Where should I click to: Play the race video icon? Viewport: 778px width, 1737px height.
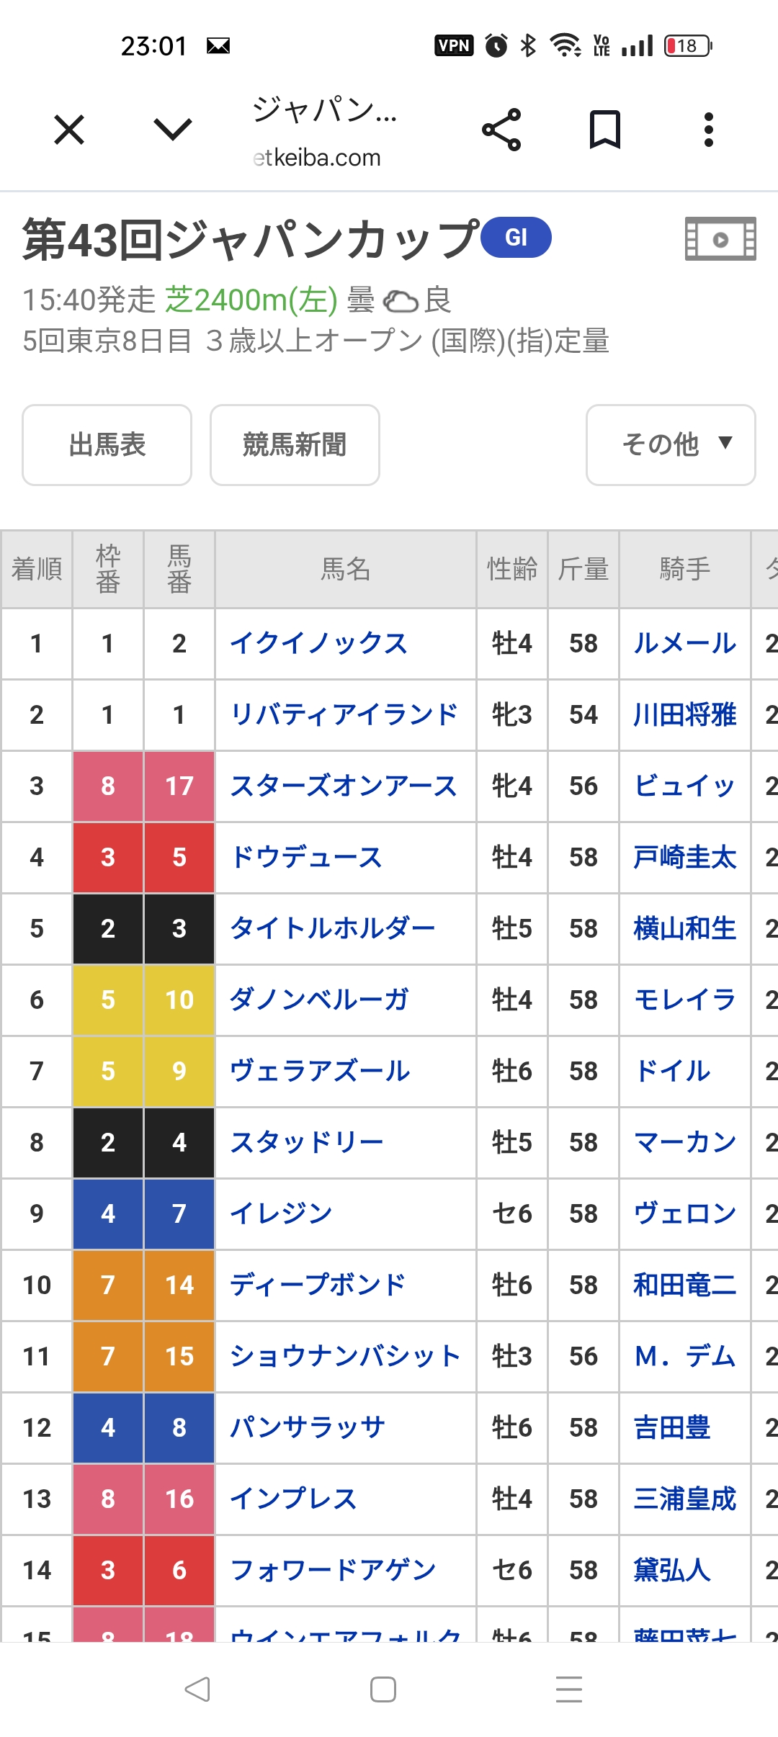(720, 238)
